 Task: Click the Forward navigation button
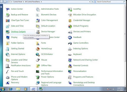pos(5,2)
